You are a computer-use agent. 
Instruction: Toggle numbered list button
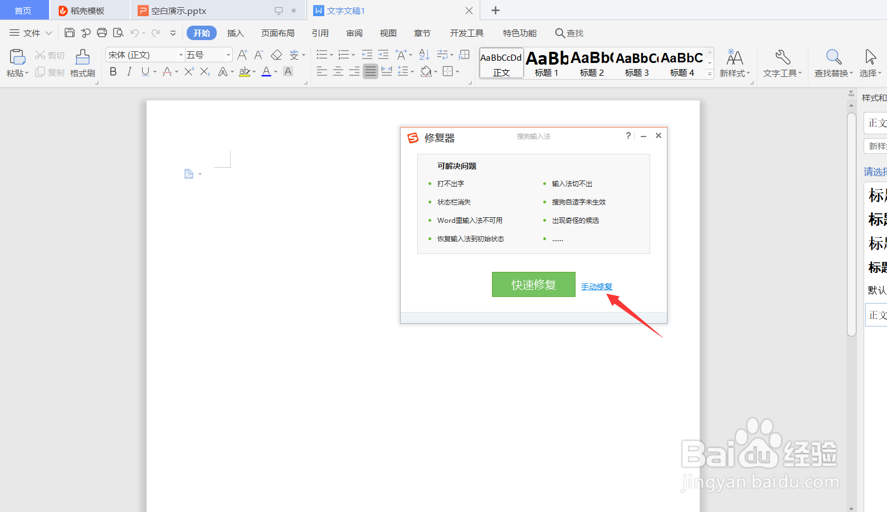pyautogui.click(x=344, y=55)
